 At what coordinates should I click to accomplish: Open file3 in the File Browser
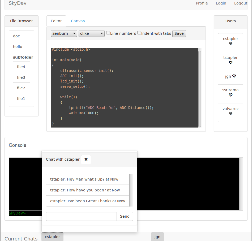point(21,77)
